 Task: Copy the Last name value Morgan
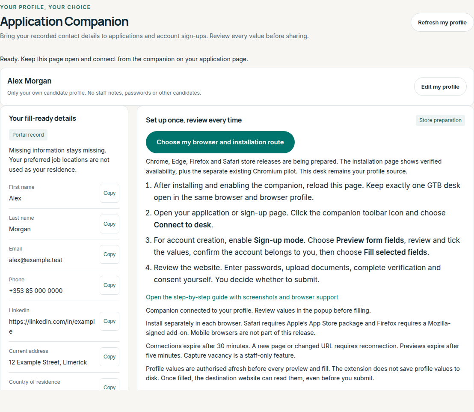click(x=110, y=224)
